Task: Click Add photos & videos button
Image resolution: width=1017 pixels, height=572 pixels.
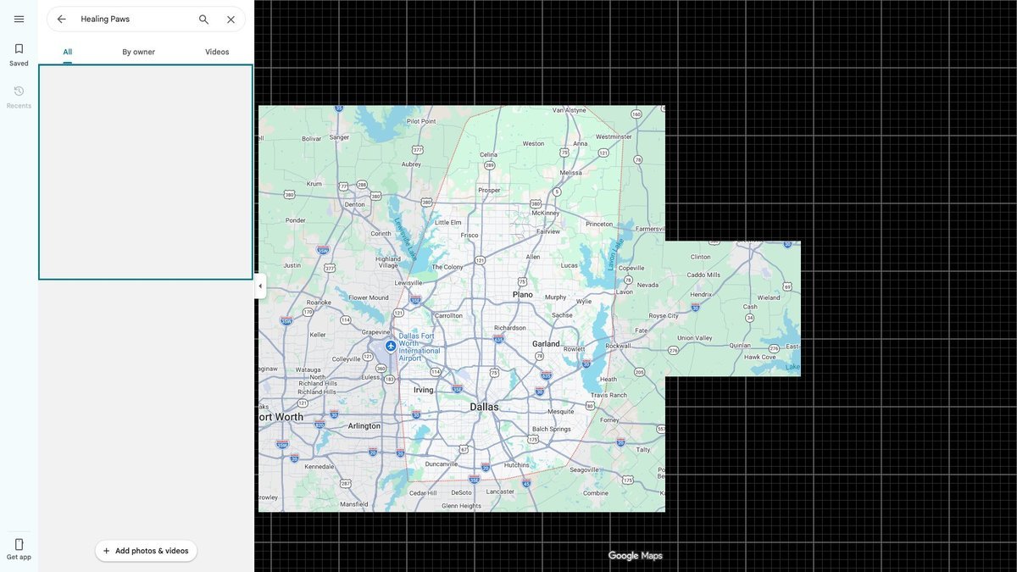Action: 146,551
